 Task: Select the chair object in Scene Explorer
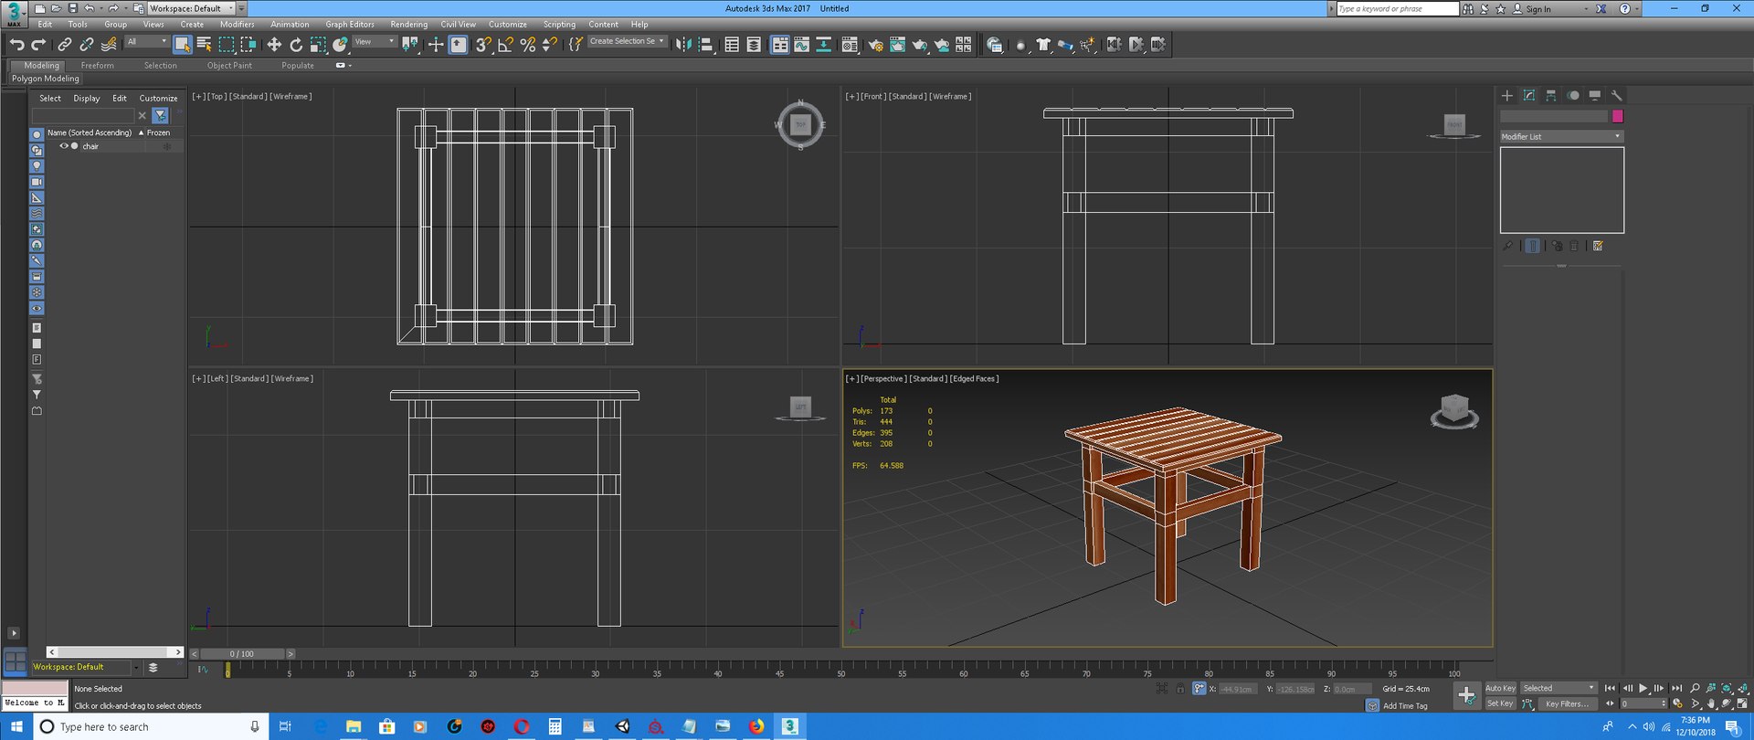(90, 146)
